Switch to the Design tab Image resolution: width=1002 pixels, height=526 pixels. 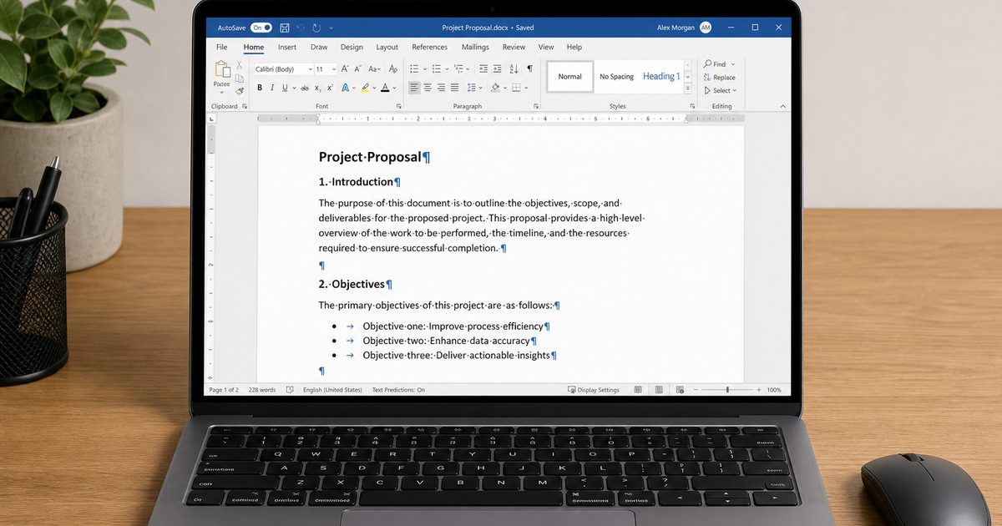tap(352, 48)
